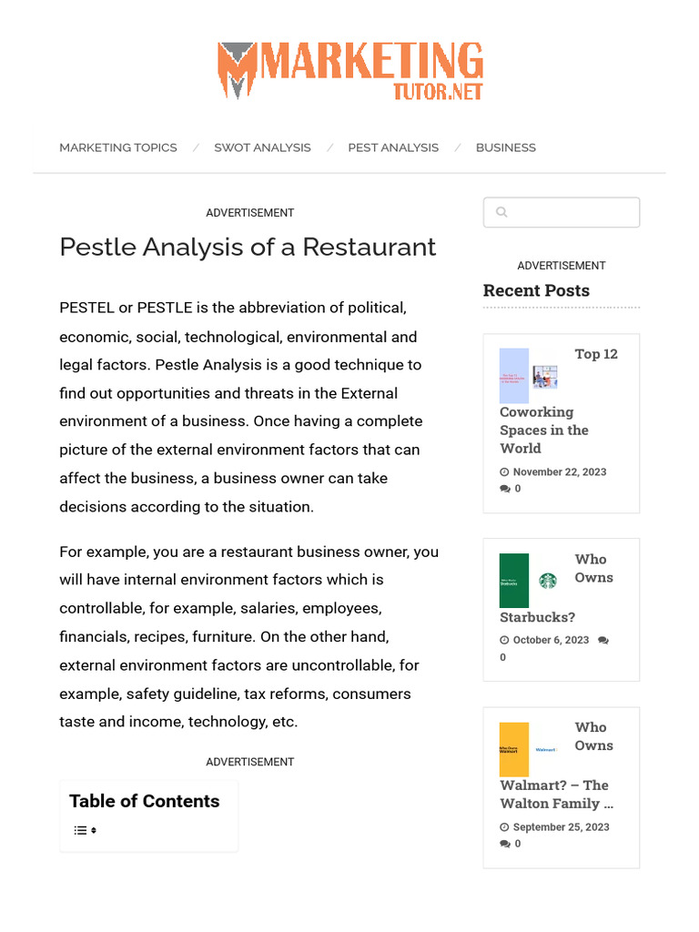Click the Coworking Spaces post thumbnail

click(x=529, y=376)
